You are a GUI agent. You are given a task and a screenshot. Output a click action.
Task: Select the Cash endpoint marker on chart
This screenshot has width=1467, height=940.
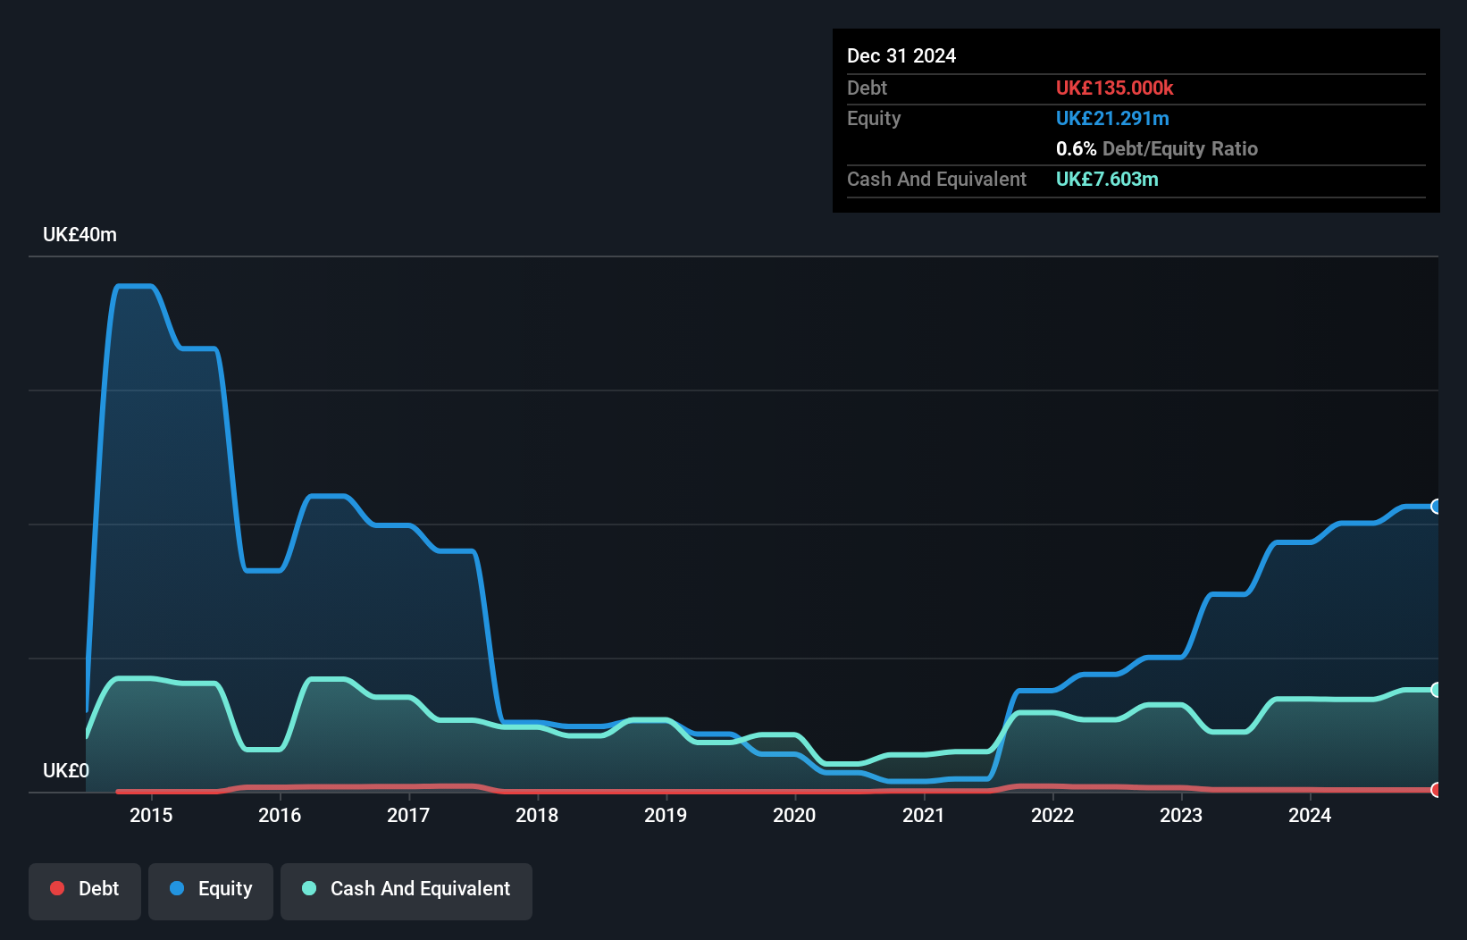click(1437, 690)
